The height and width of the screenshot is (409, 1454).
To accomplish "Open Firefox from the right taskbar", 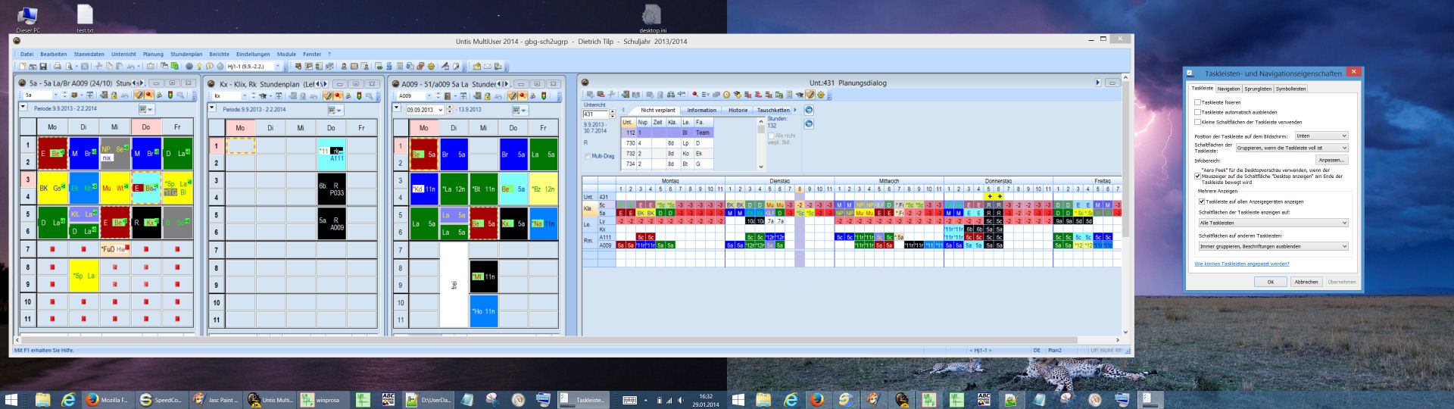I will (817, 399).
